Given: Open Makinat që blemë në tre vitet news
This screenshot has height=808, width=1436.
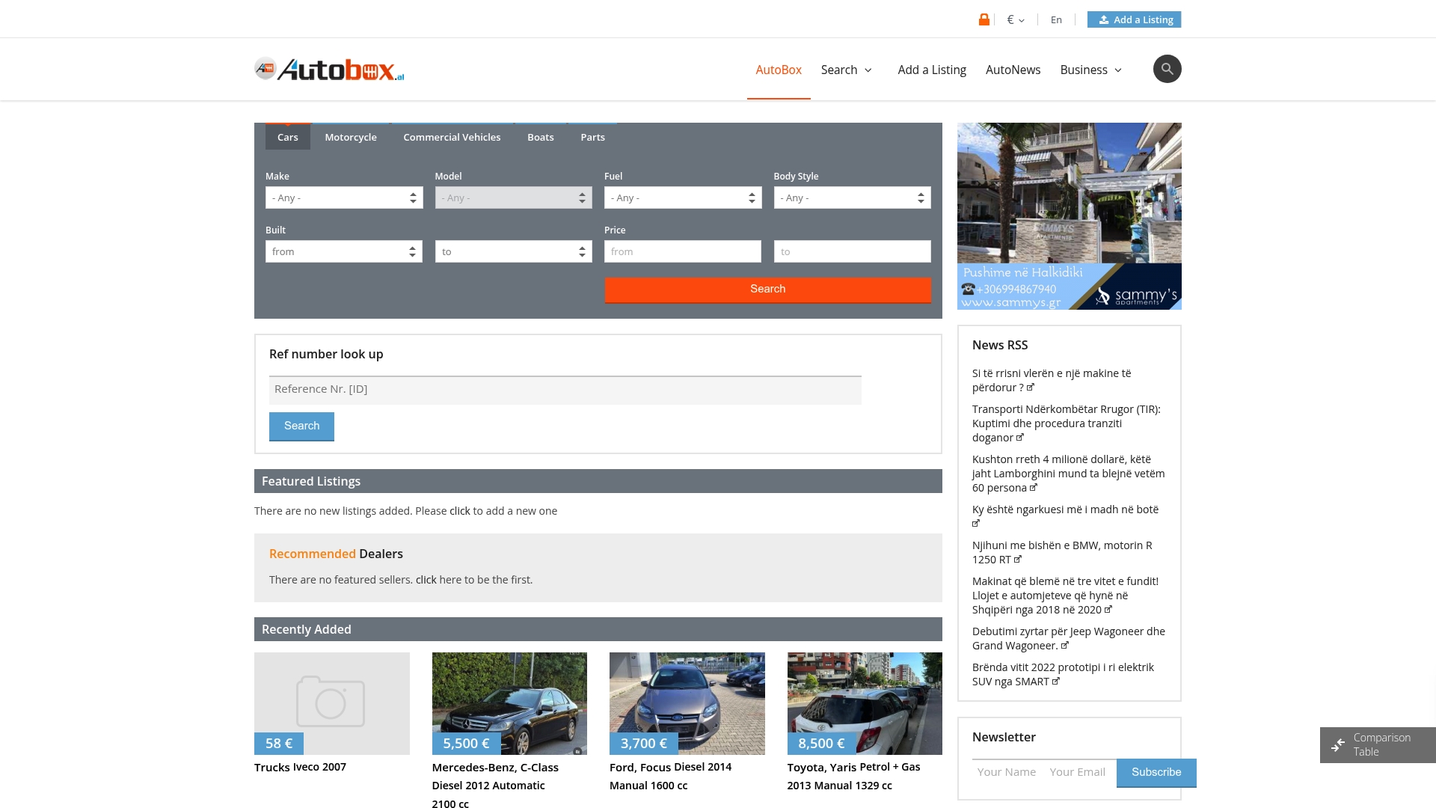Looking at the screenshot, I should [1065, 596].
